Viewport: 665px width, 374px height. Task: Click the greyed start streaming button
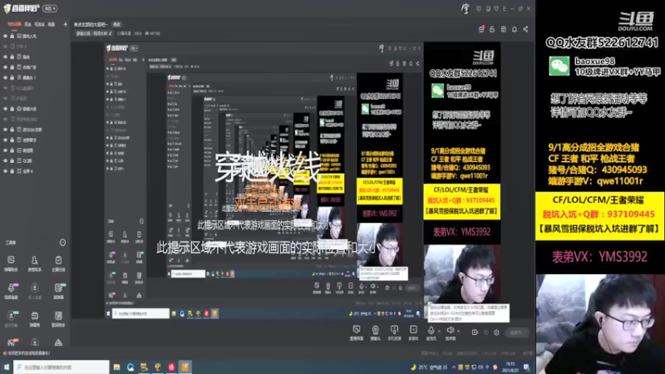point(517,332)
